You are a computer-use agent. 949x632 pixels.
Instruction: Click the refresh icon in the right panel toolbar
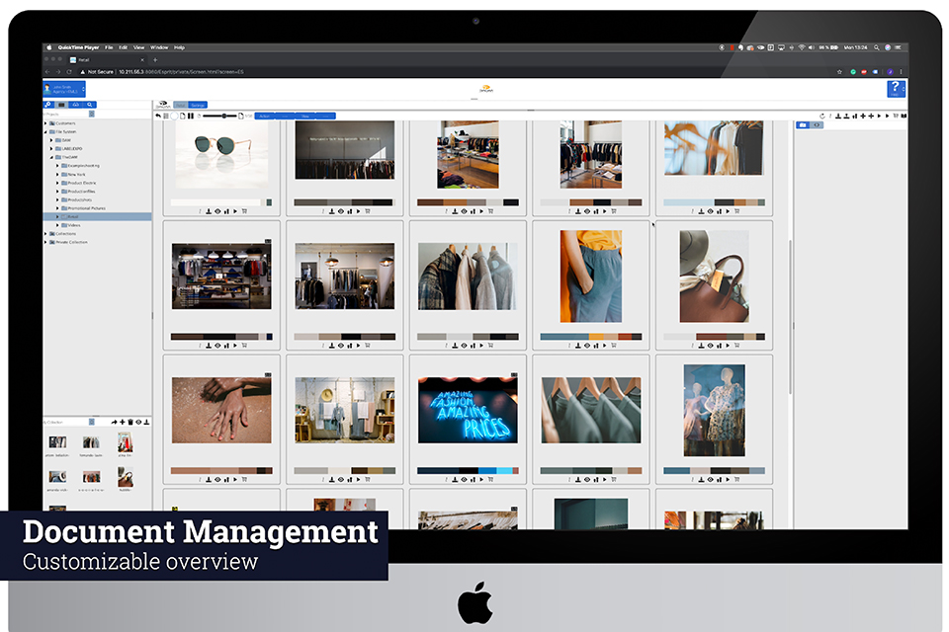pyautogui.click(x=821, y=116)
